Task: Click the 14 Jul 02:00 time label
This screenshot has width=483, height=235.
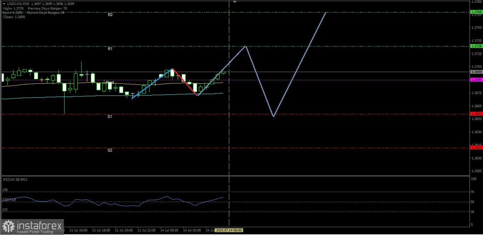Action: pos(192,230)
